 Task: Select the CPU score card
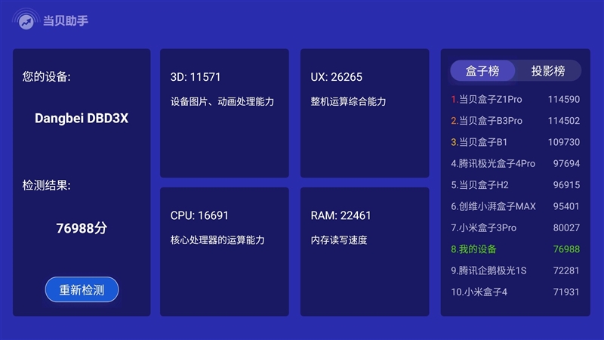tap(224, 252)
